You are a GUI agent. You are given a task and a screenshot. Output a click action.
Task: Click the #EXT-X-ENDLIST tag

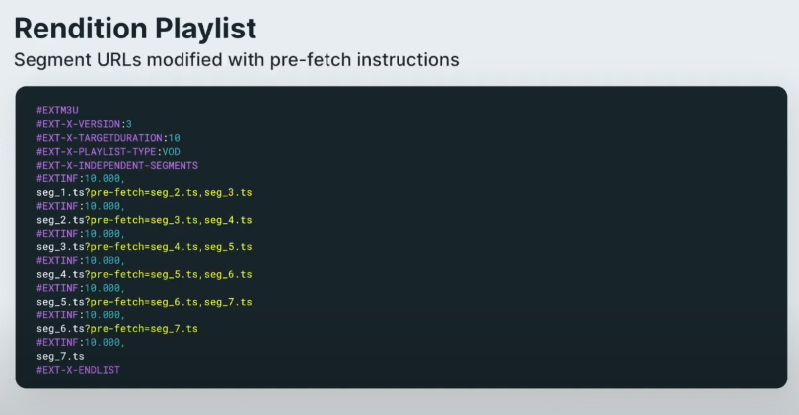point(79,371)
